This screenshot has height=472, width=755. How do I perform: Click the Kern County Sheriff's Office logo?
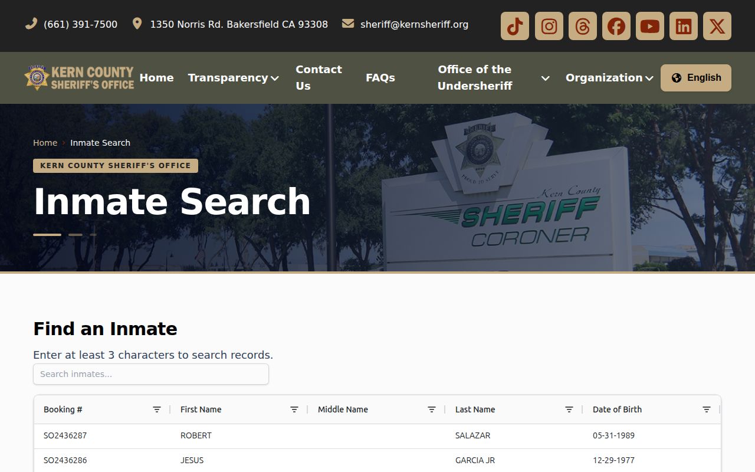click(79, 78)
